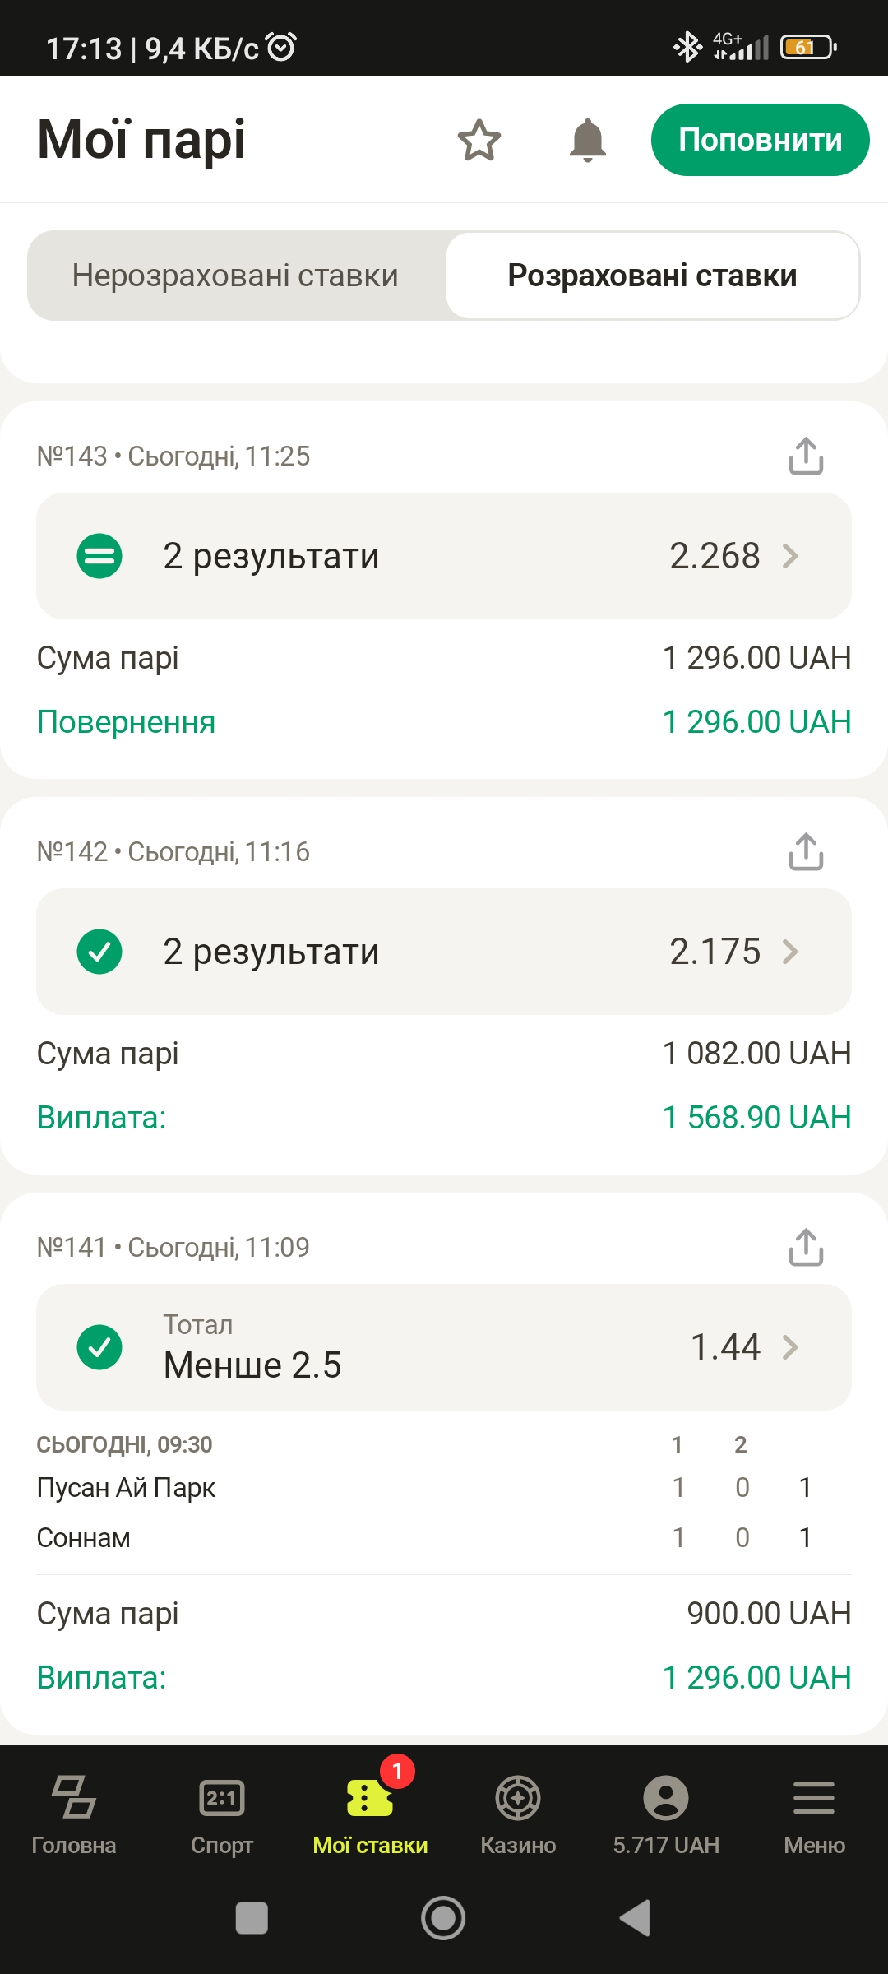Expand bet with odds 2.175
The width and height of the screenshot is (888, 1974).
point(444,952)
